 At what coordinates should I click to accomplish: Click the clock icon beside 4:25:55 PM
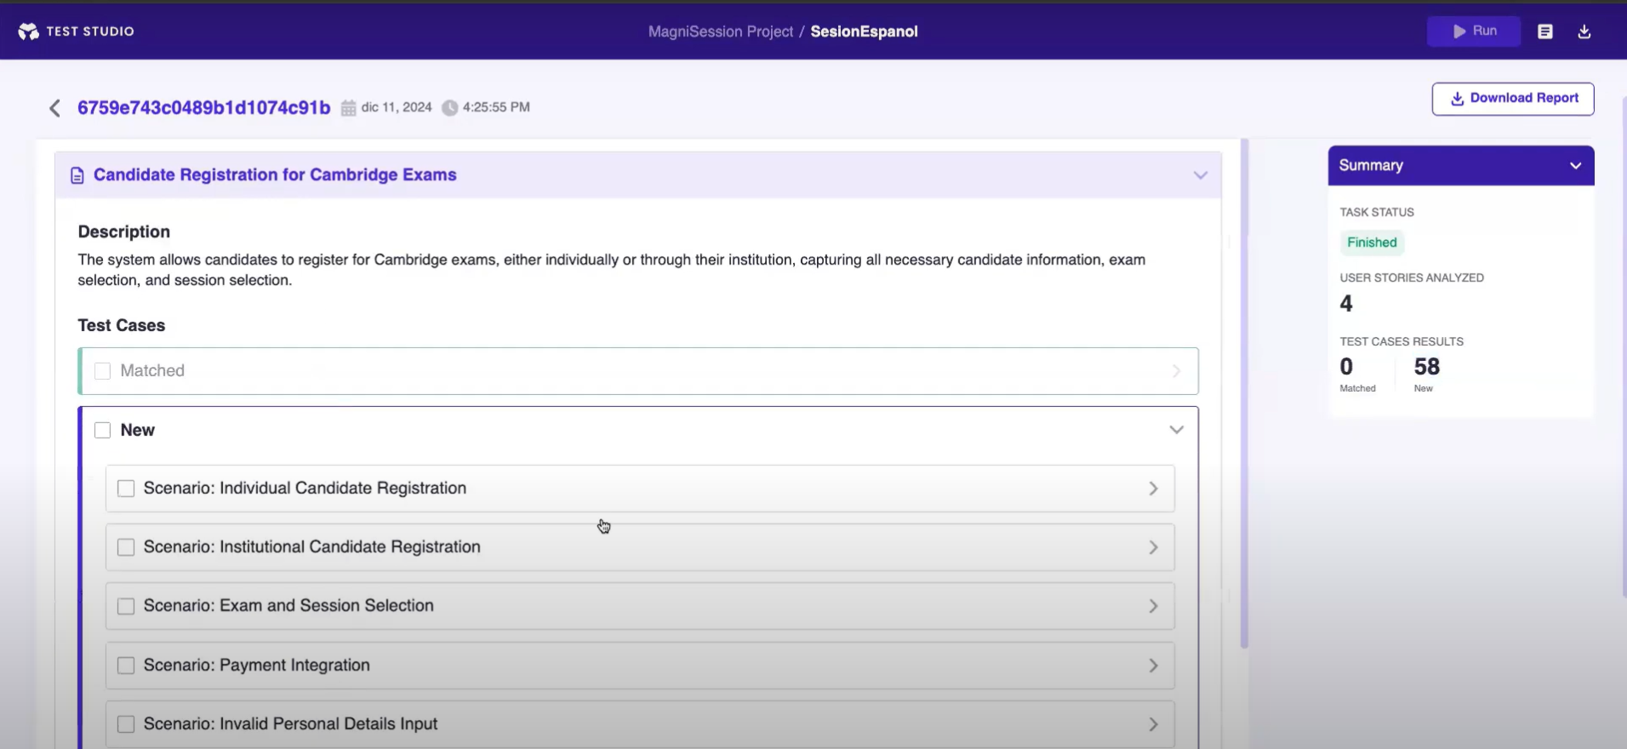tap(450, 108)
